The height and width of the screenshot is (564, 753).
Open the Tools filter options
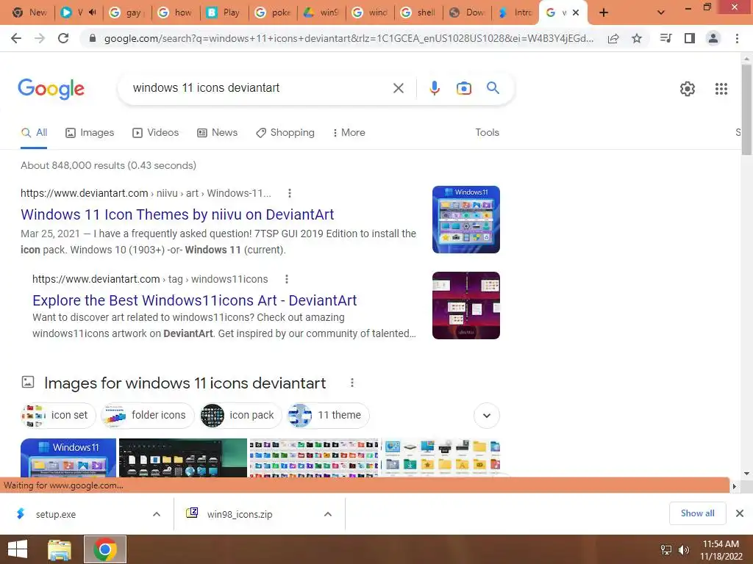point(487,133)
